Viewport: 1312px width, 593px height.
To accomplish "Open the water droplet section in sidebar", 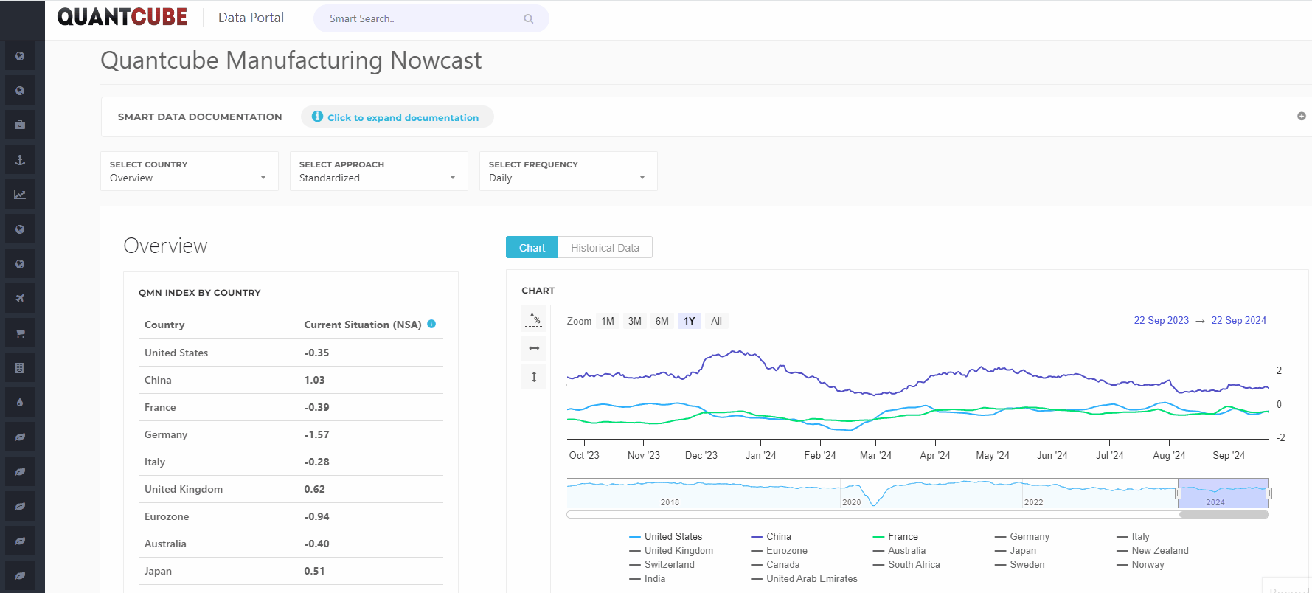I will click(x=20, y=403).
